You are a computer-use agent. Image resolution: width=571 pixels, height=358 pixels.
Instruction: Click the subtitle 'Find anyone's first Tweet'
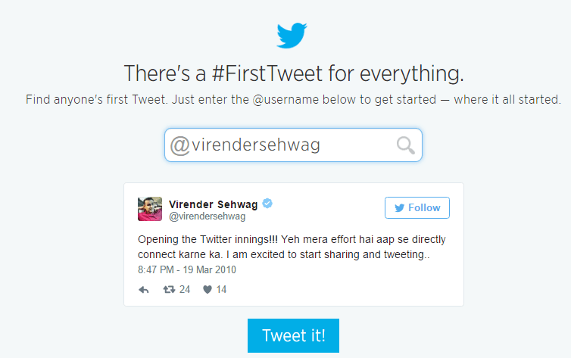(97, 99)
